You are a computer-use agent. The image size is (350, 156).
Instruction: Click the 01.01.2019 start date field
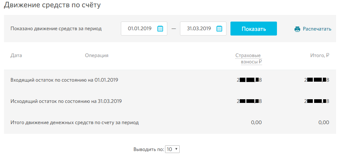[140, 29]
